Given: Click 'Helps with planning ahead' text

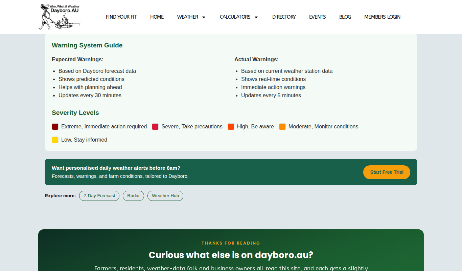Looking at the screenshot, I should point(90,87).
